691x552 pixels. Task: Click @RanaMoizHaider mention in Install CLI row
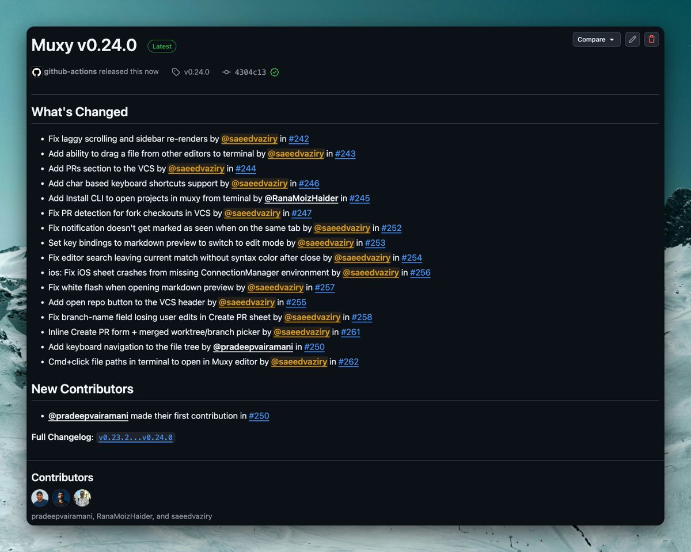point(301,199)
